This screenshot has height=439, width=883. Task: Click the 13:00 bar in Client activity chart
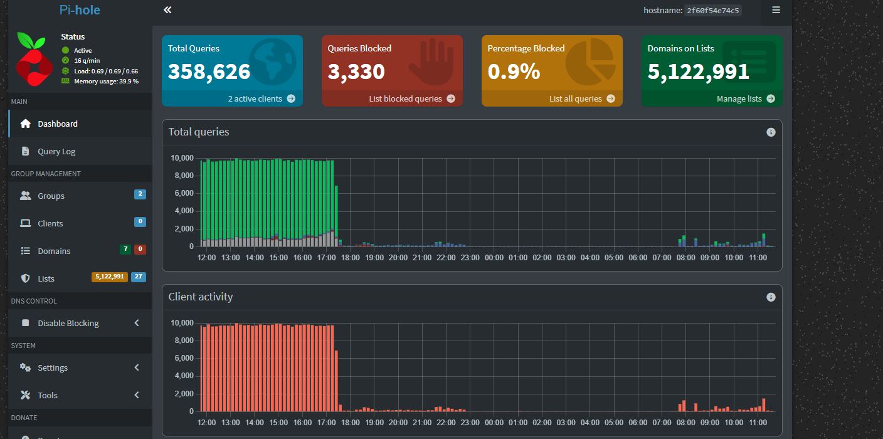click(x=229, y=369)
